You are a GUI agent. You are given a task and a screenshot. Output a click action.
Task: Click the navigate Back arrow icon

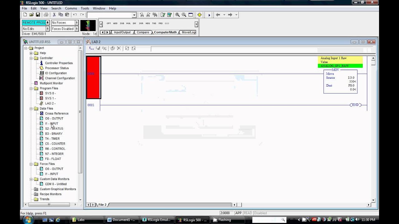tap(218, 15)
